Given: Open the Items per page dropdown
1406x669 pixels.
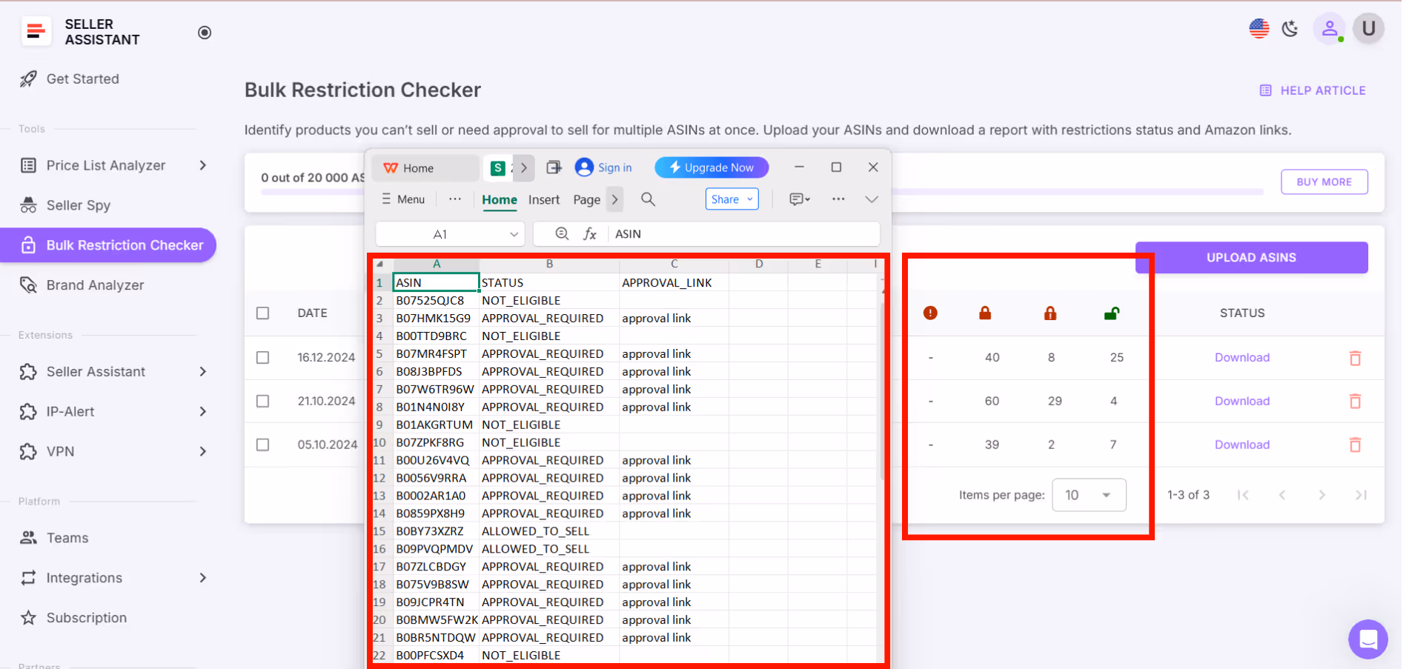Looking at the screenshot, I should (1088, 495).
